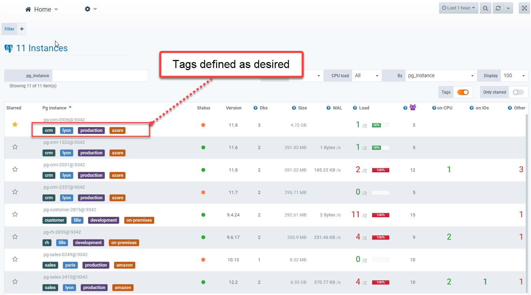
Task: Click the sessions users column icon
Action: click(x=412, y=107)
